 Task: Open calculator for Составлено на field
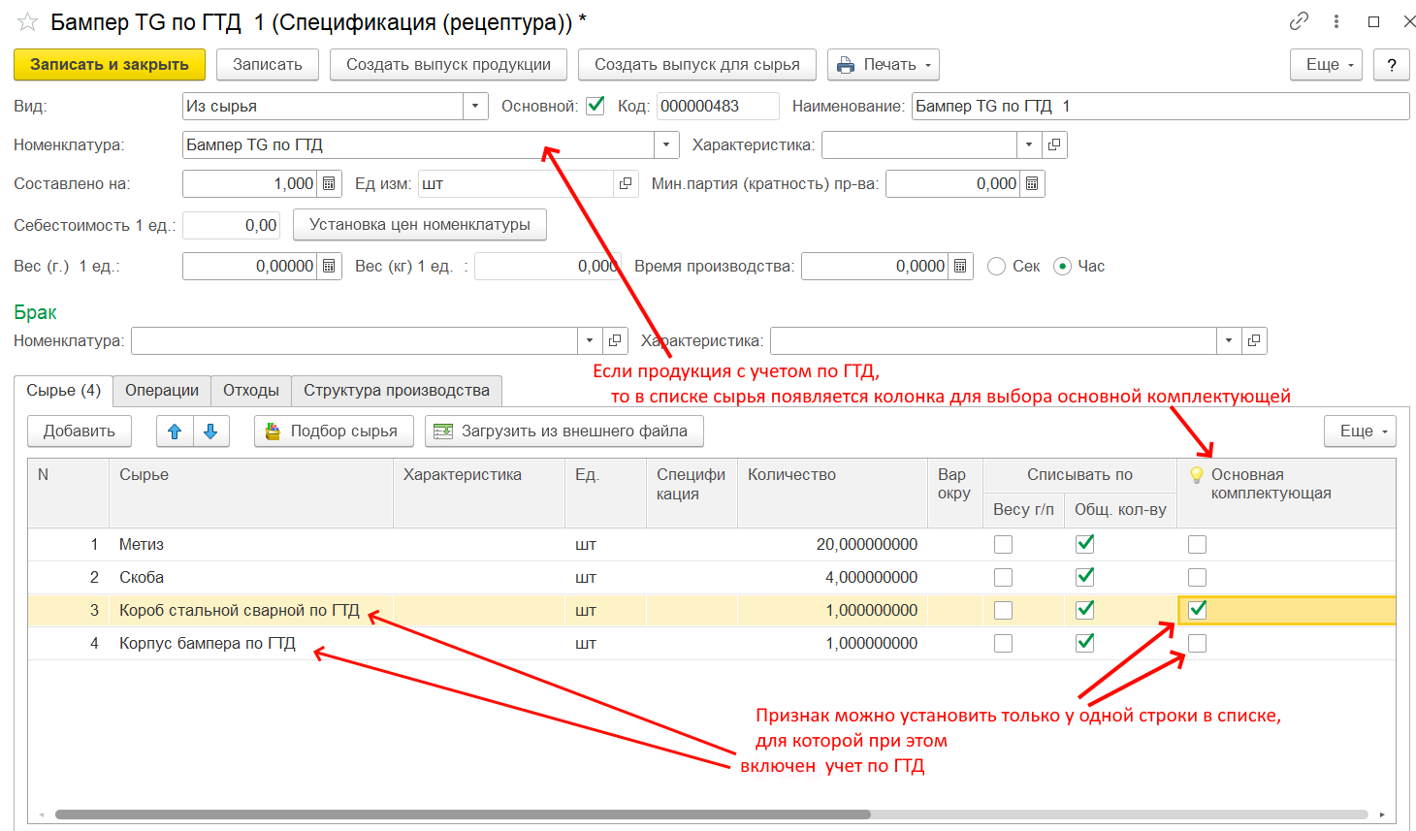[x=329, y=184]
